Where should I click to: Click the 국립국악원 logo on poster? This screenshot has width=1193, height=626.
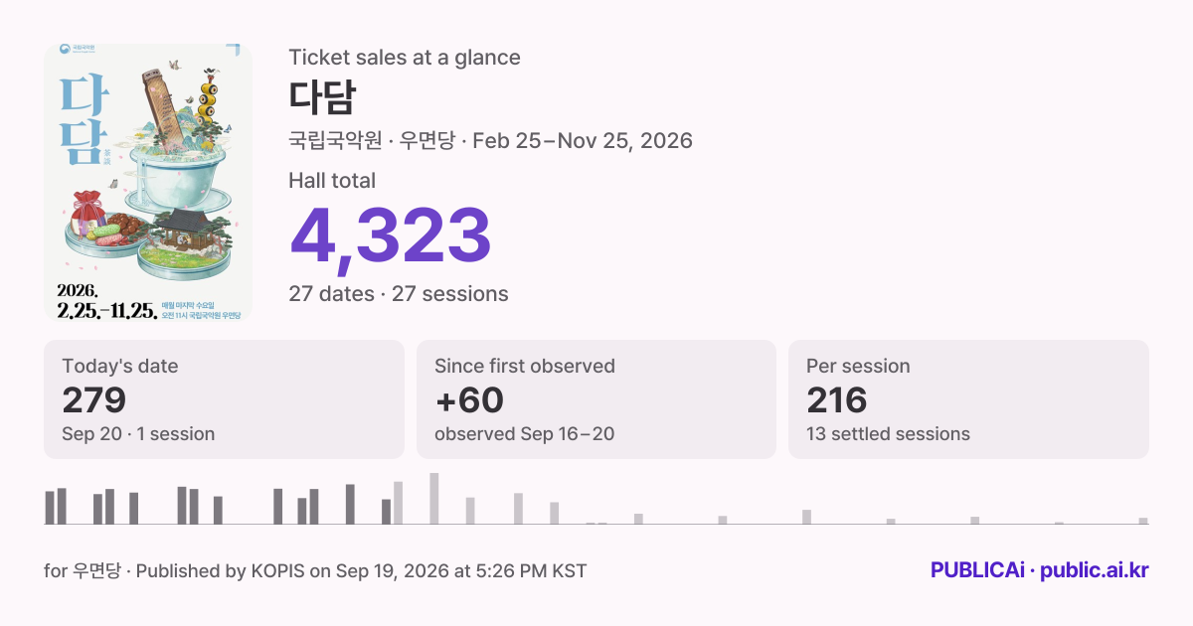click(79, 48)
